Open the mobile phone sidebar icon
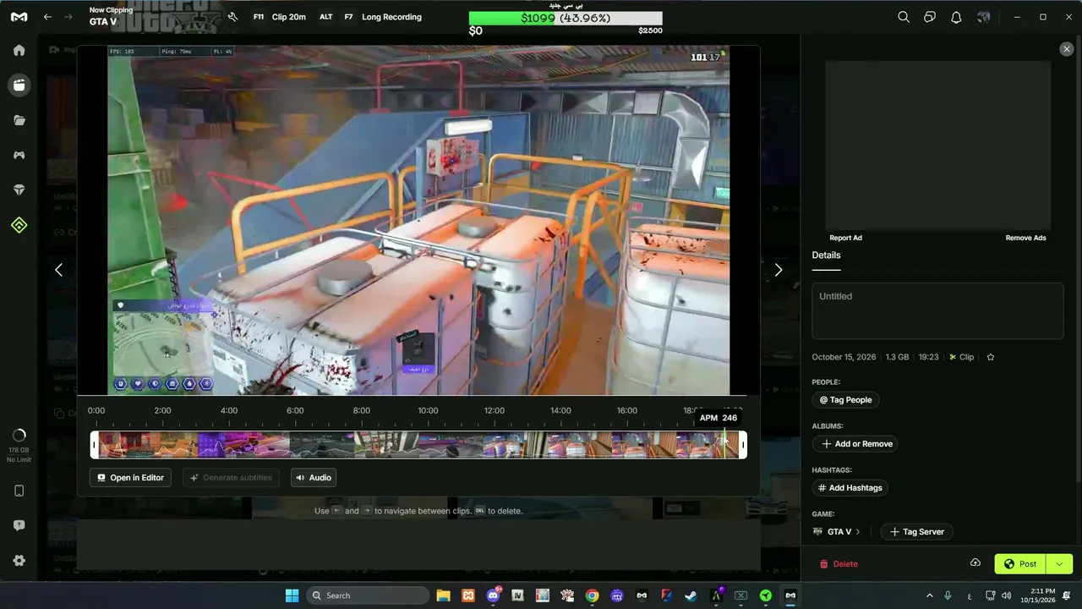This screenshot has width=1082, height=609. tap(19, 491)
